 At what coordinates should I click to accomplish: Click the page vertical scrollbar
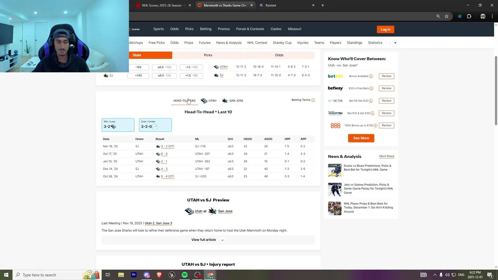496,91
